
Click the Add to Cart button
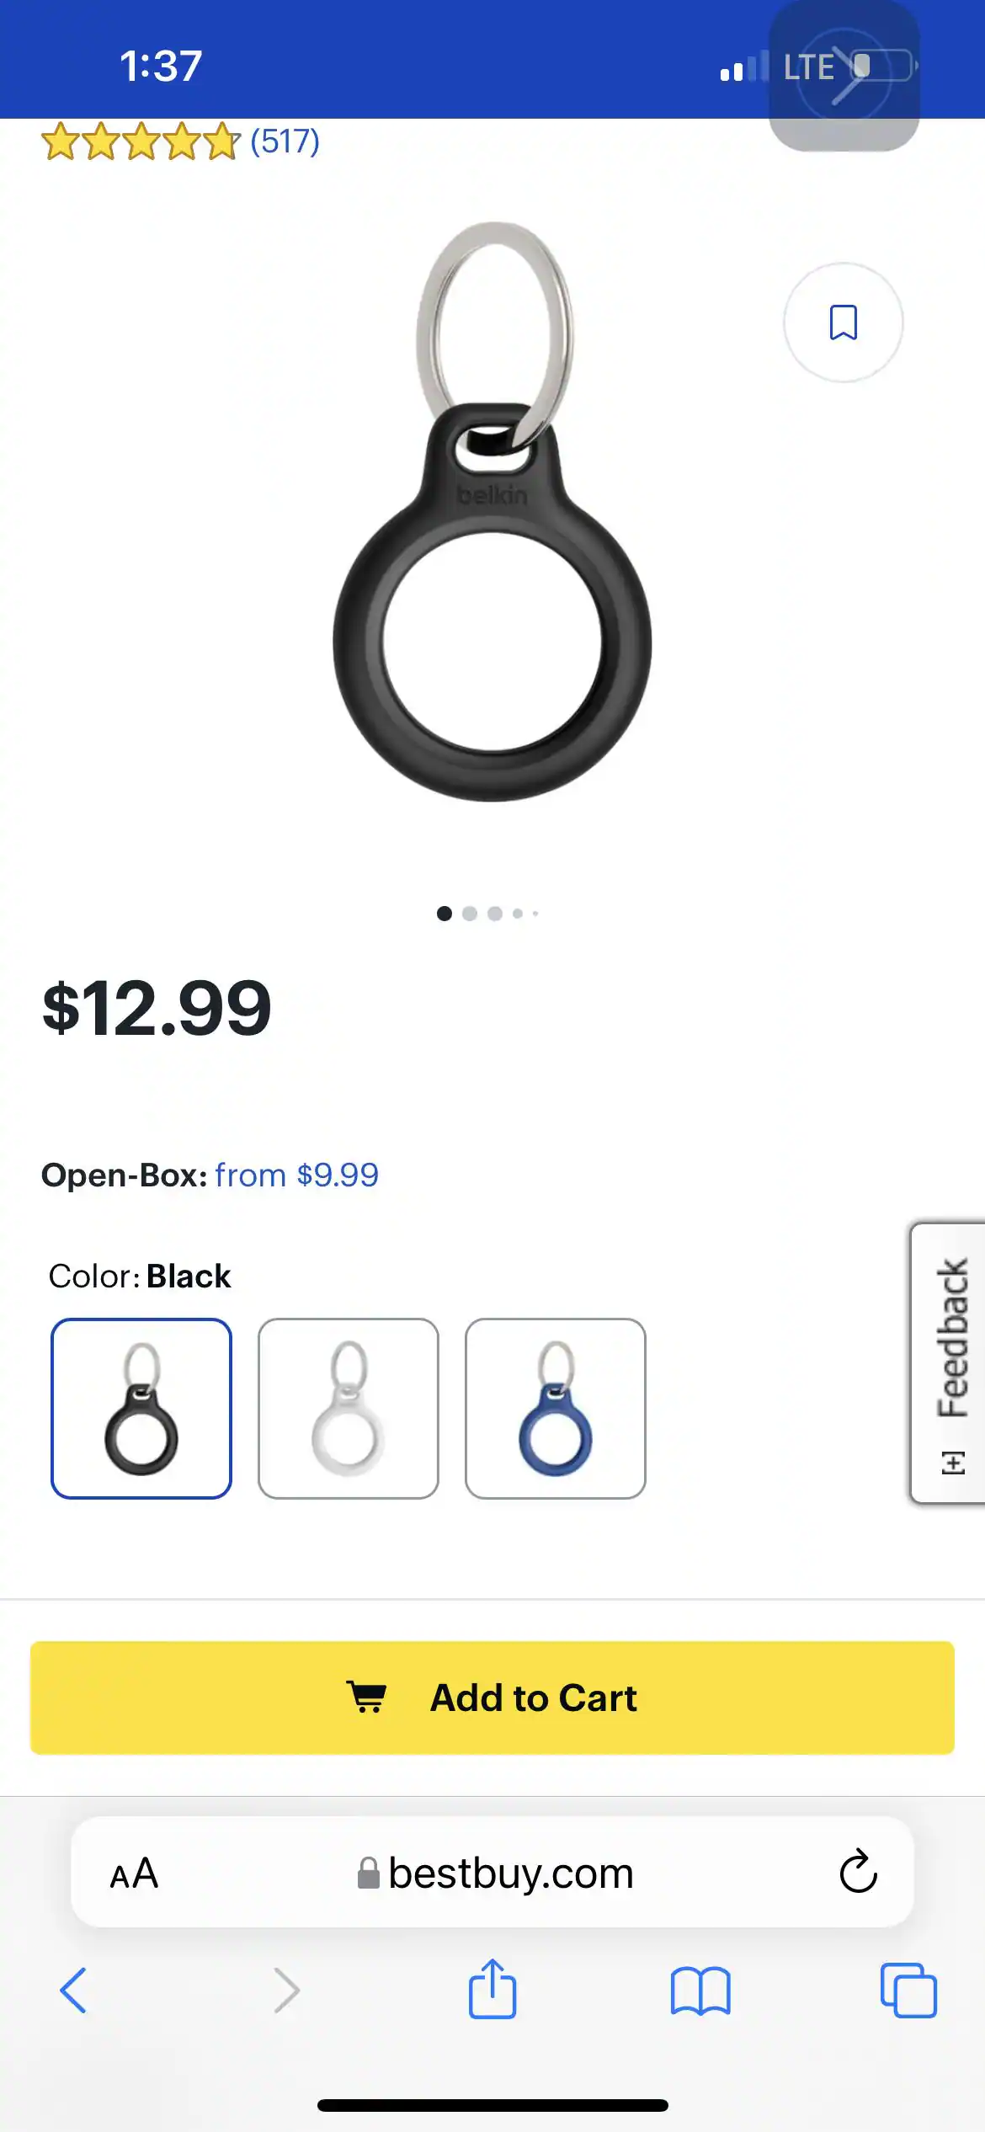(492, 1698)
